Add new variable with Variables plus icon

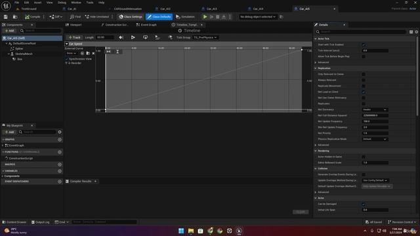pos(60,171)
